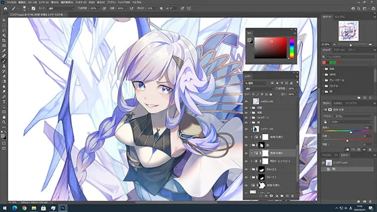Select the Horizontal Type tool
The image size is (377, 212).
(x=4, y=102)
